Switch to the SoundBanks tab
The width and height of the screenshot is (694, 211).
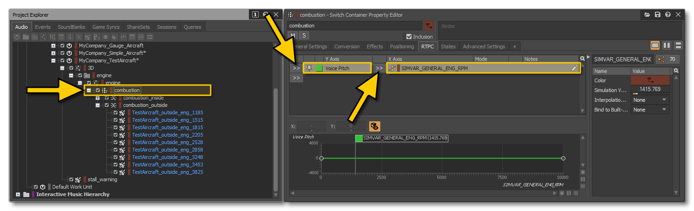pos(71,27)
